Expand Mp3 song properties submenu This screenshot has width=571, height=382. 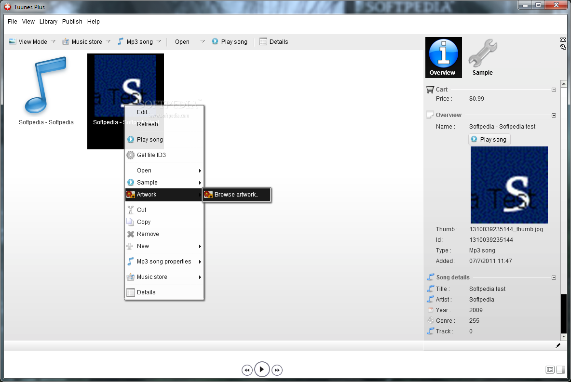coord(164,262)
